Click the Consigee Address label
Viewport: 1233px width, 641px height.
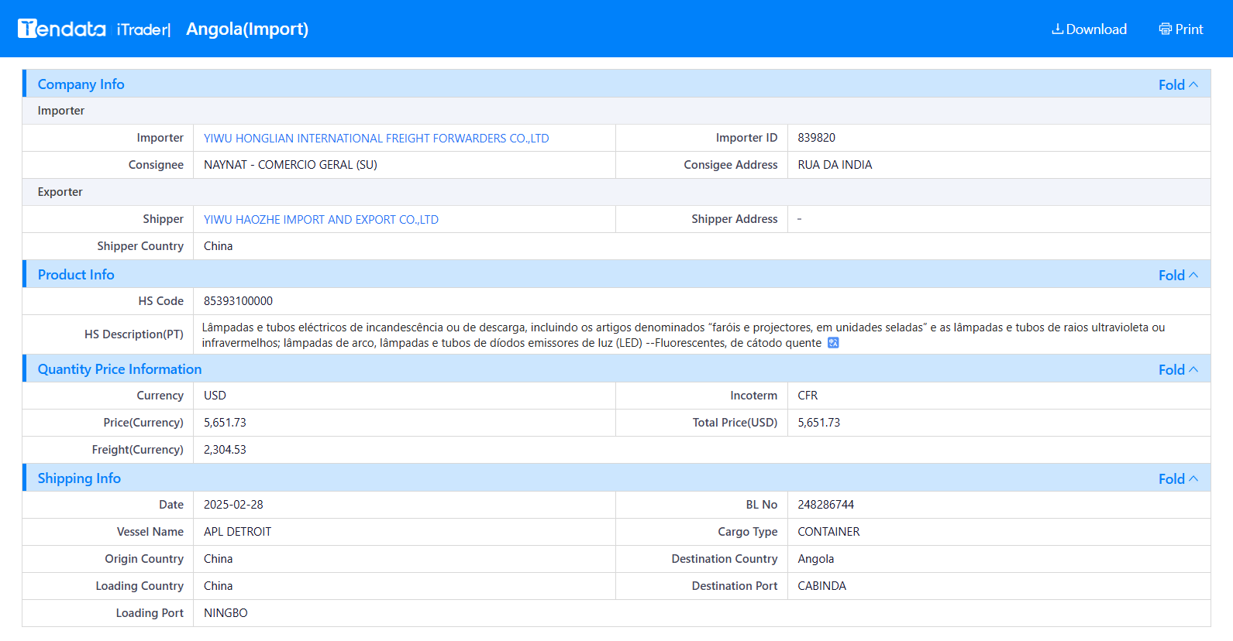coord(731,165)
